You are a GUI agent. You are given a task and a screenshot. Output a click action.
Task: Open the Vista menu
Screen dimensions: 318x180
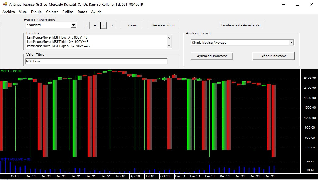coord(23,12)
